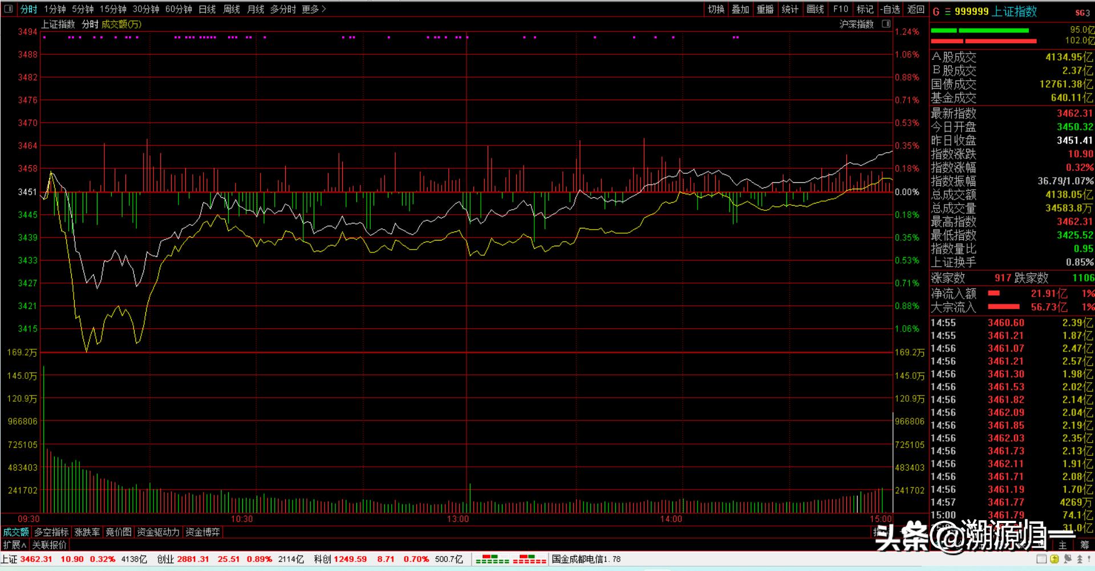Click the 重播 replay button
This screenshot has height=571, width=1095.
[x=765, y=9]
